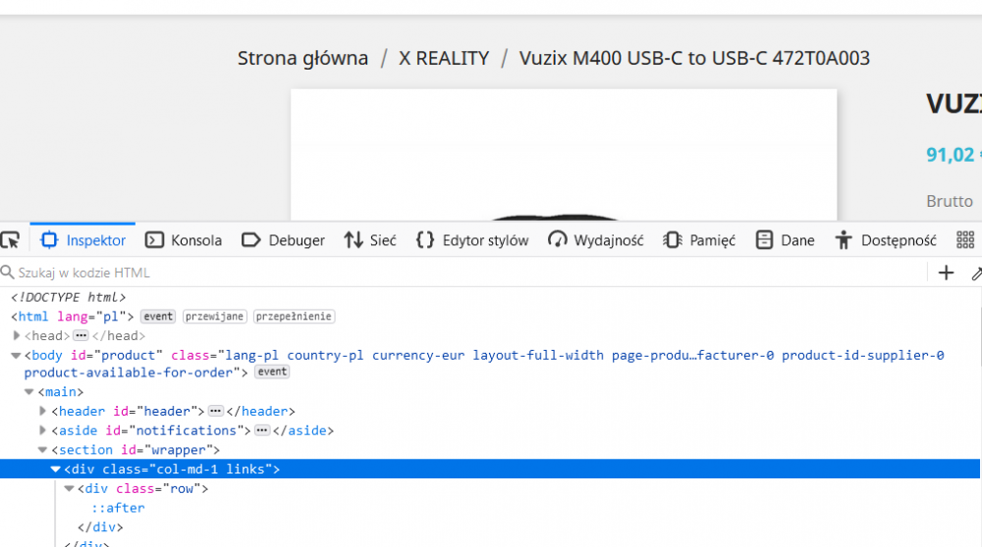Click the Konsola tab icon
Image resolution: width=982 pixels, height=547 pixels.
154,240
